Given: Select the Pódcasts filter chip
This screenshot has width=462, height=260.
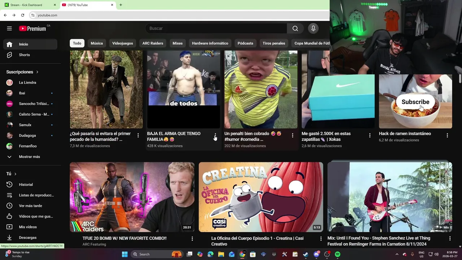Looking at the screenshot, I should tap(245, 43).
